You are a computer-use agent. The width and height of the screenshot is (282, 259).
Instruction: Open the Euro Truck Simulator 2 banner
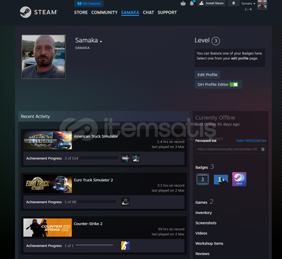tap(48, 184)
